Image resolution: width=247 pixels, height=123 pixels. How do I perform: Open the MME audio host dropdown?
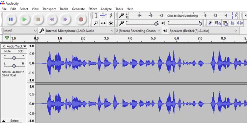point(20,31)
